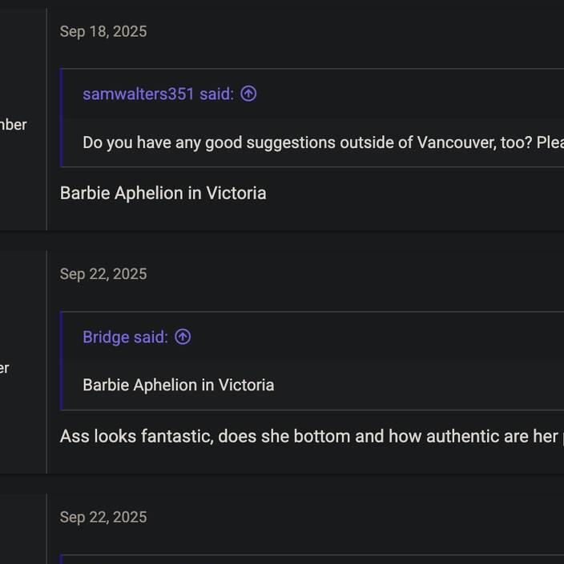Click the header bar of samwalters351's quote box
The image size is (564, 564).
(401, 94)
